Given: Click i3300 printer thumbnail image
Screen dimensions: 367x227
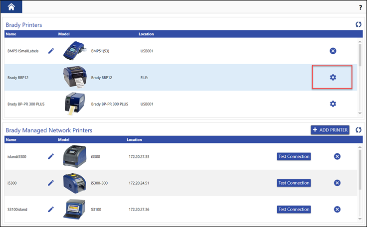Looking at the screenshot, I should click(75, 156).
